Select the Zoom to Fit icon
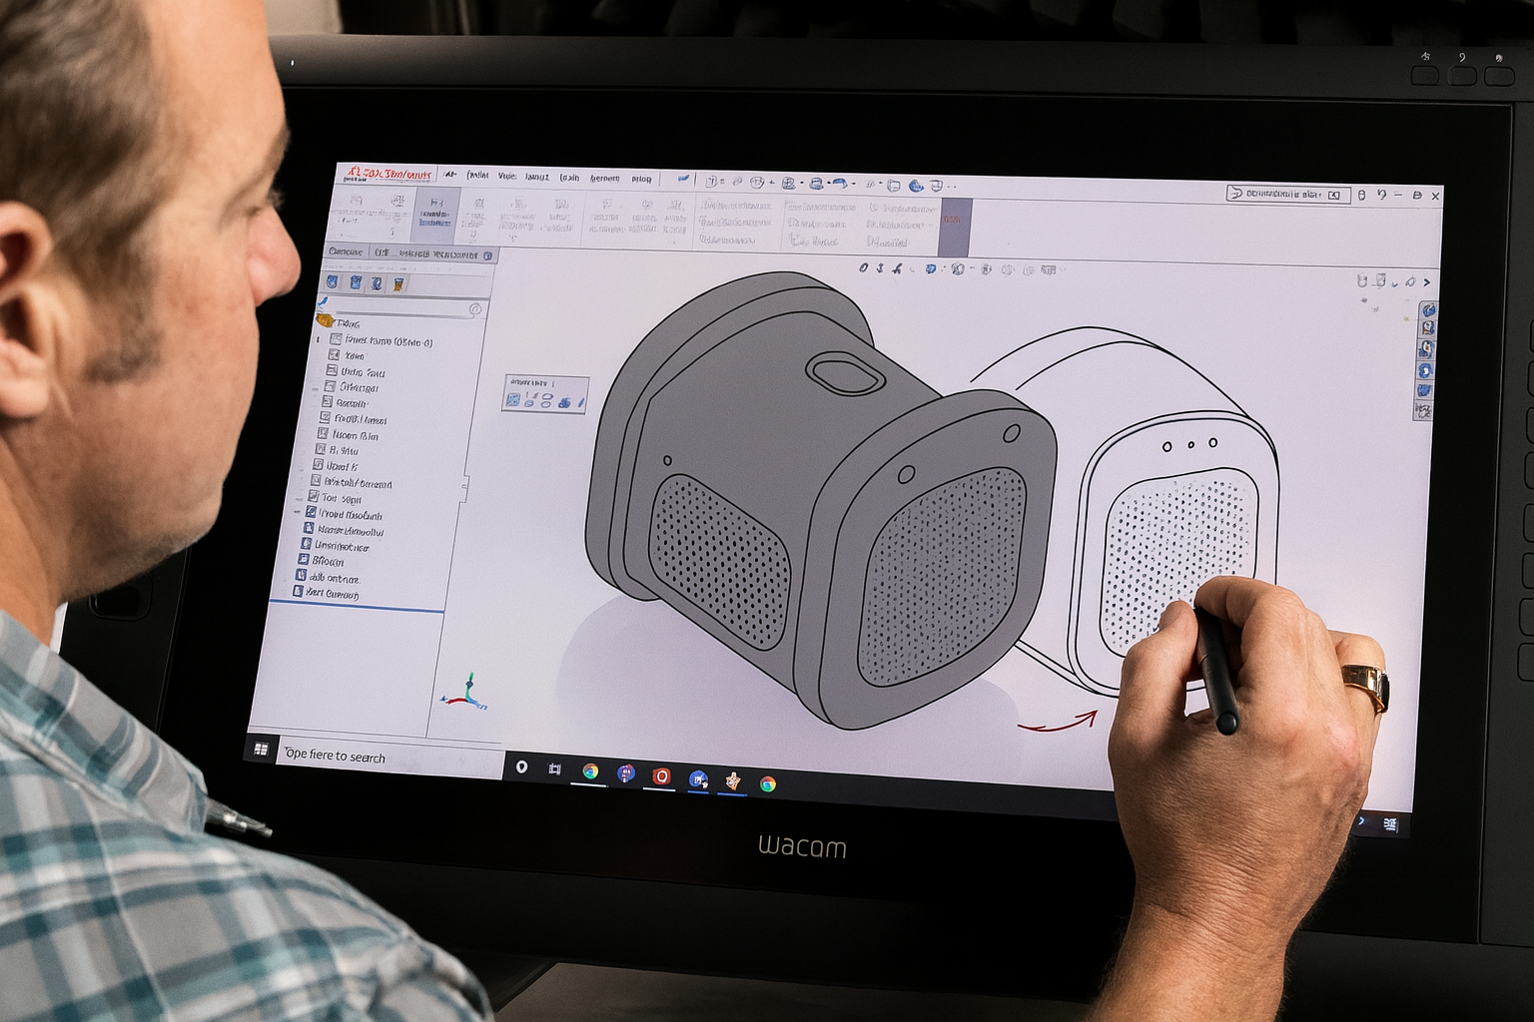Image resolution: width=1534 pixels, height=1022 pixels. 863,269
